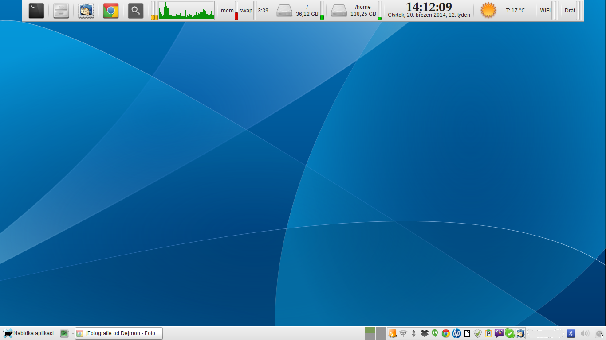
Task: Click the blue Bluetooth icon in the bottom panel
Action: pyautogui.click(x=571, y=333)
